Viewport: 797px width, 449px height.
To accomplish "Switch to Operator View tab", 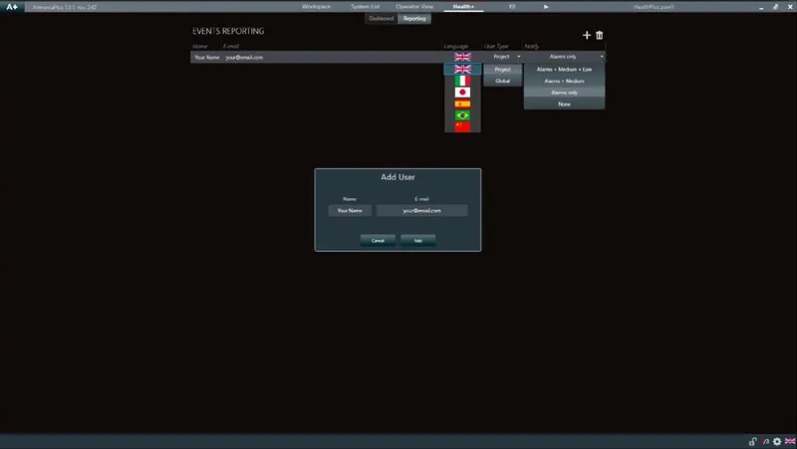I will point(414,7).
